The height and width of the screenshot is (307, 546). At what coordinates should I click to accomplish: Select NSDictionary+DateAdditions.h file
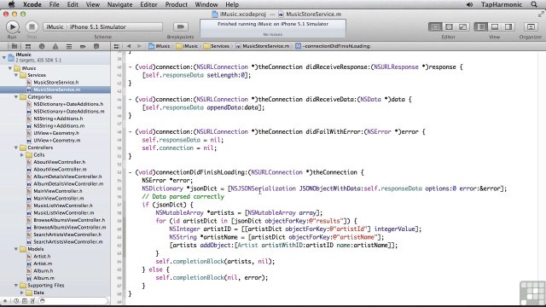click(67, 104)
